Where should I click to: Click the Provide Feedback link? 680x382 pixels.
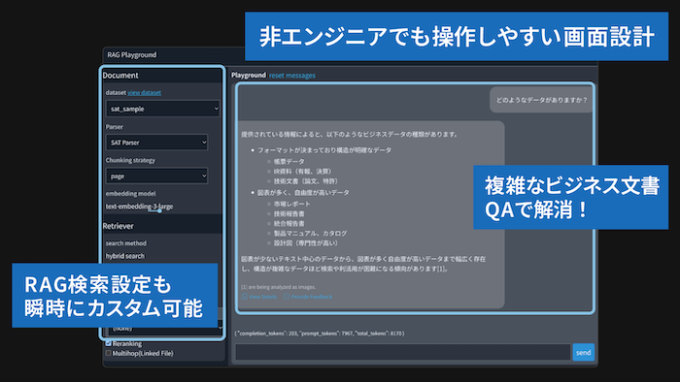(308, 297)
